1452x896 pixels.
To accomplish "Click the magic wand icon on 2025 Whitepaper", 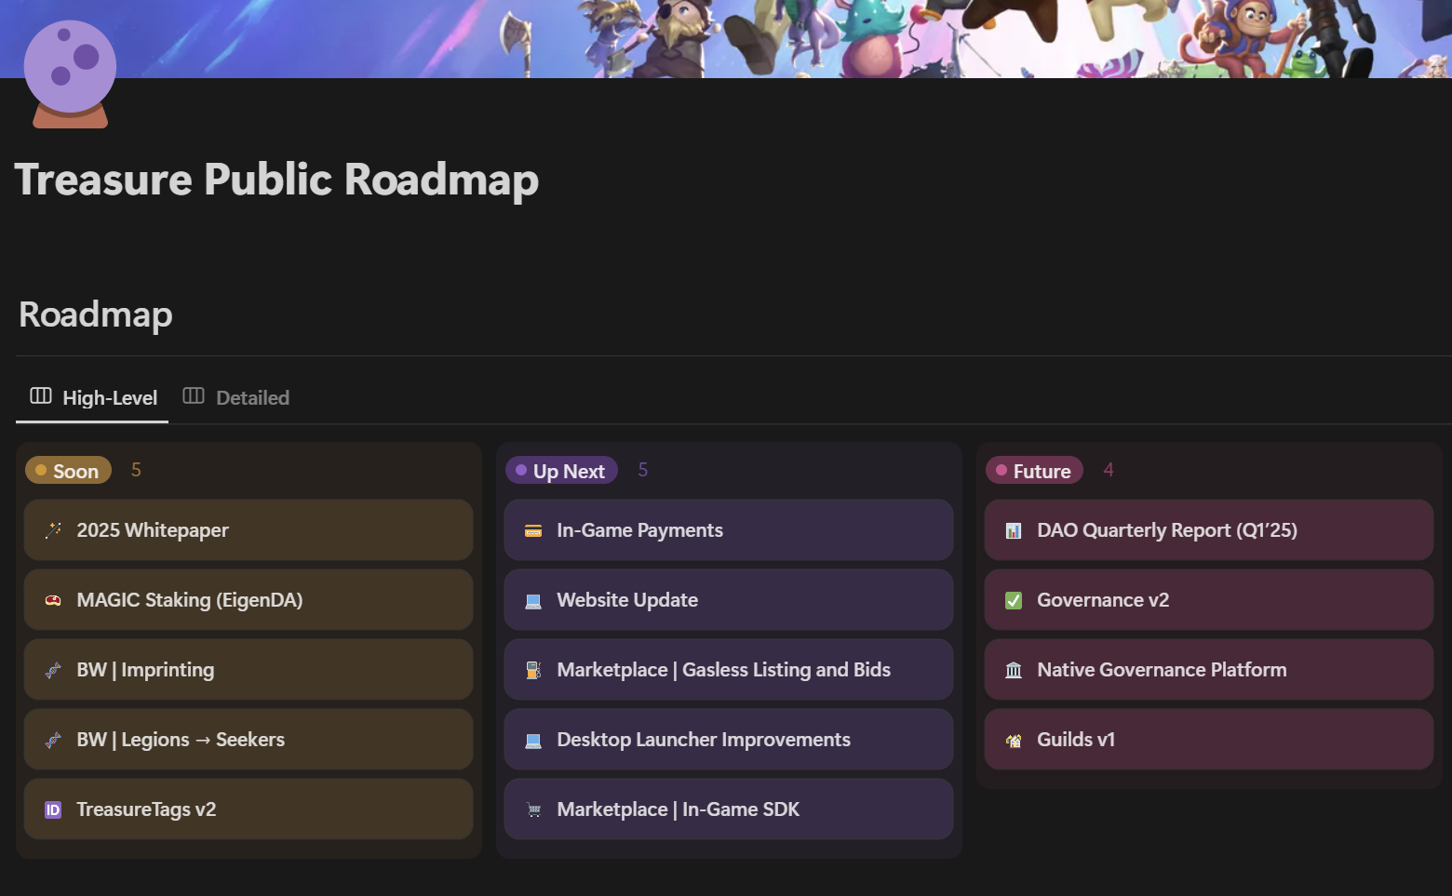I will [53, 530].
